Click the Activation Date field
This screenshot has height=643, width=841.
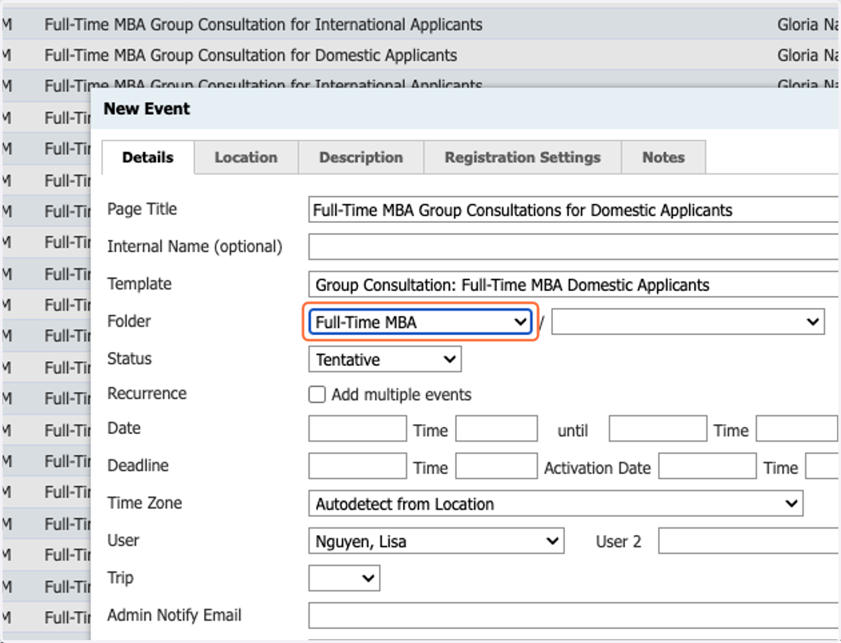click(707, 466)
